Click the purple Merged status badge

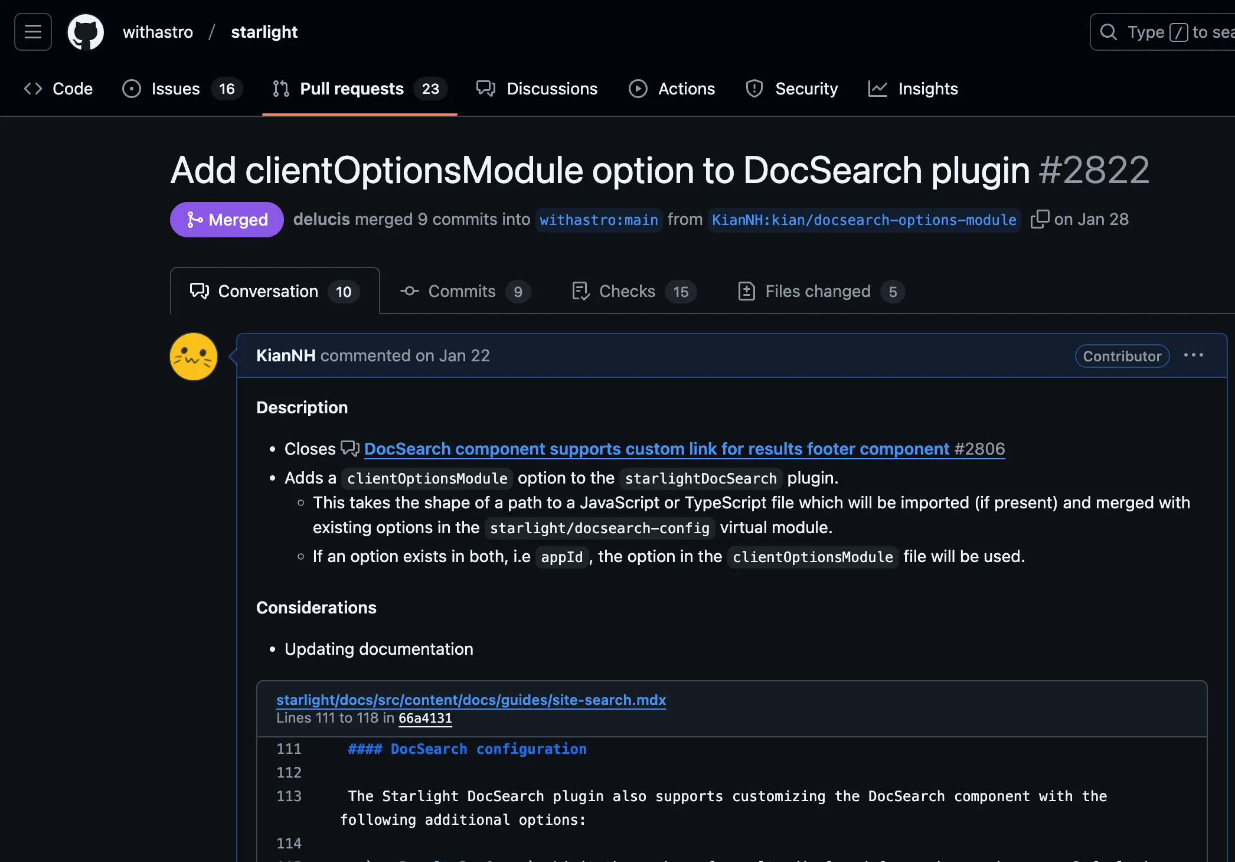coord(227,220)
